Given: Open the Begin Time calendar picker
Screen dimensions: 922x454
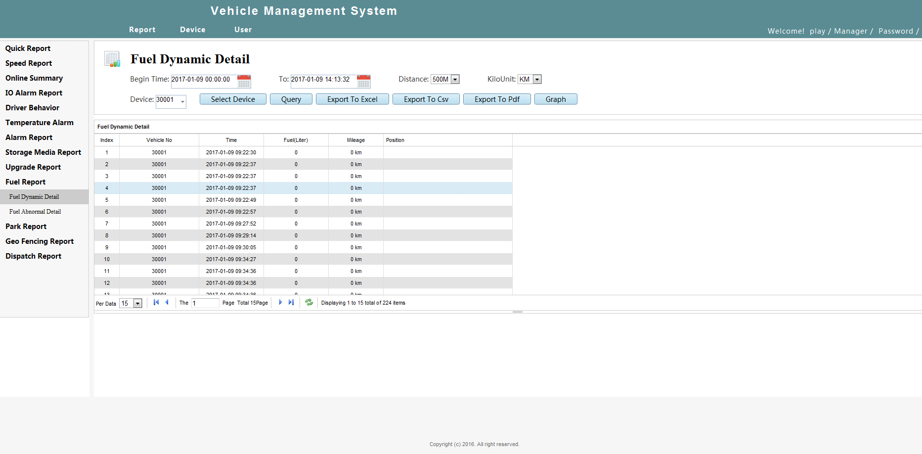Looking at the screenshot, I should pyautogui.click(x=244, y=81).
